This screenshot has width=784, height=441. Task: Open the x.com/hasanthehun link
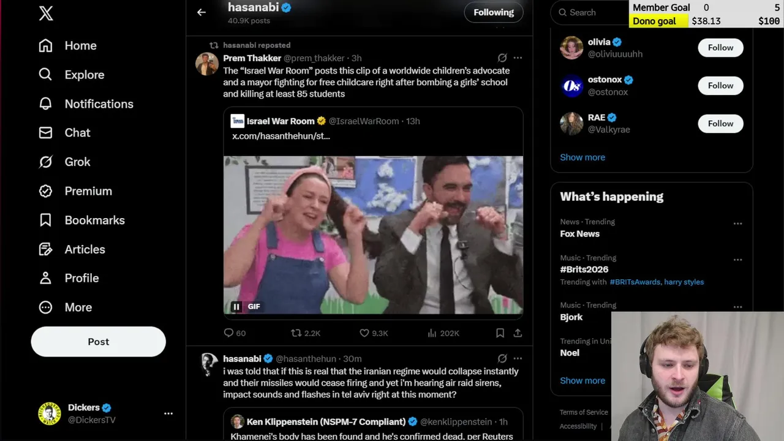(281, 136)
